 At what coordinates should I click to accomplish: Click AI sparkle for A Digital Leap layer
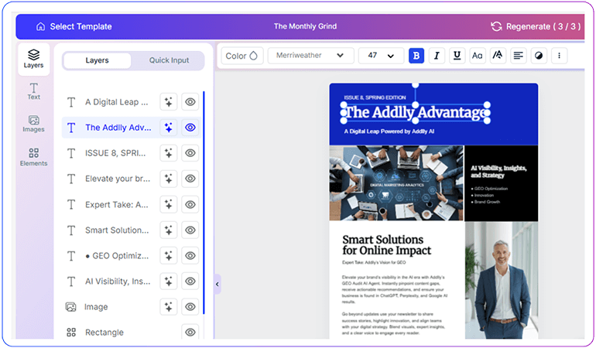169,102
